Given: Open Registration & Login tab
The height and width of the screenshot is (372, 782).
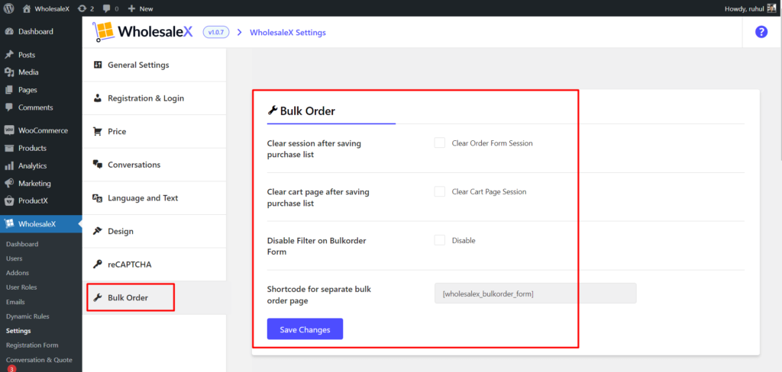Looking at the screenshot, I should [154, 98].
